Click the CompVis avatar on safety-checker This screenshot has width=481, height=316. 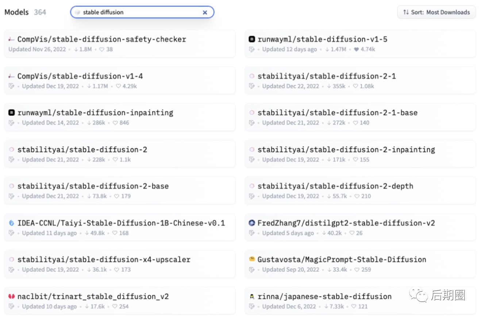[11, 39]
